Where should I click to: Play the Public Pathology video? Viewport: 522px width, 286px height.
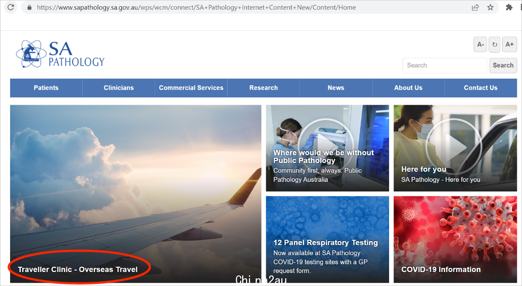tap(326, 146)
